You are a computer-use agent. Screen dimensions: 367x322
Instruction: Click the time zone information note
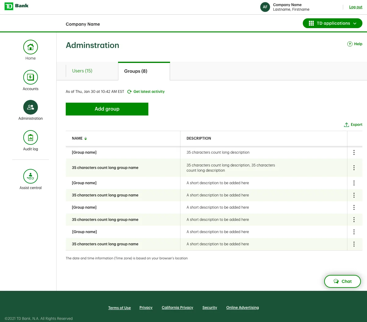[x=127, y=258]
